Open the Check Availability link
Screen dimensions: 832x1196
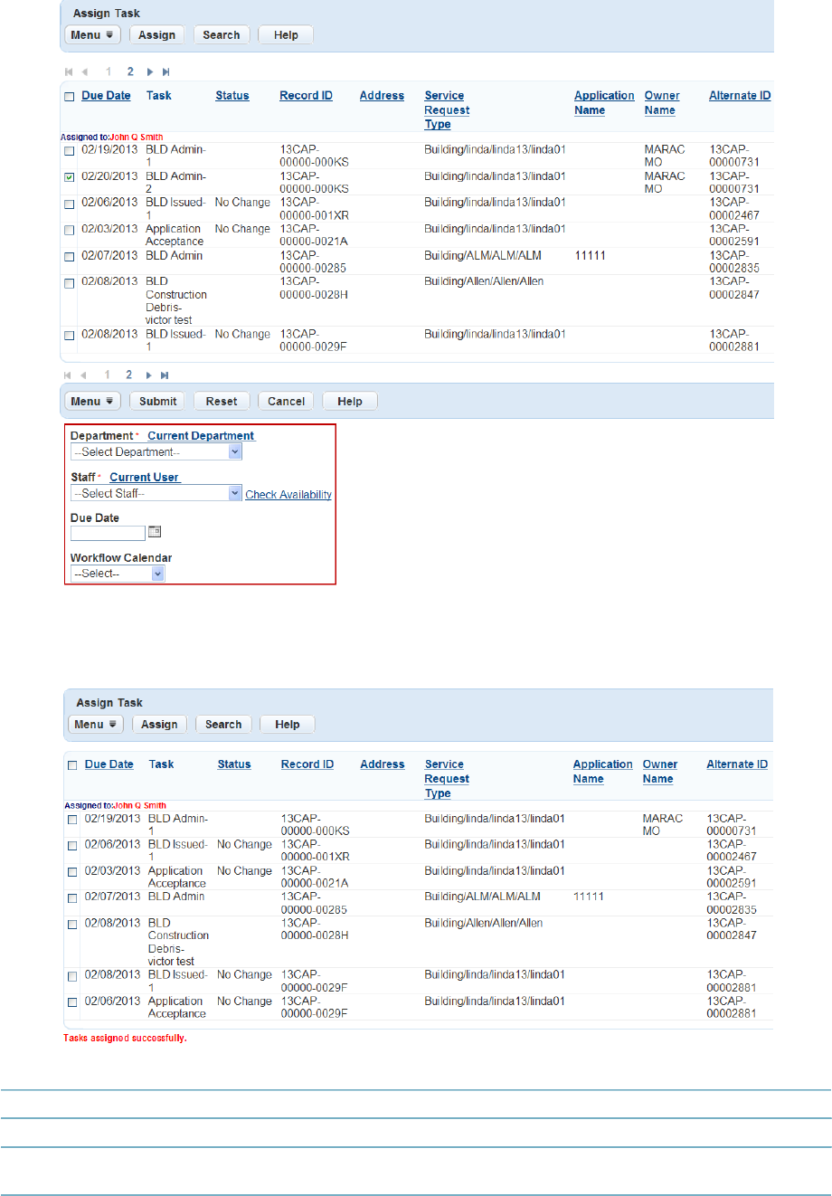pyautogui.click(x=288, y=495)
